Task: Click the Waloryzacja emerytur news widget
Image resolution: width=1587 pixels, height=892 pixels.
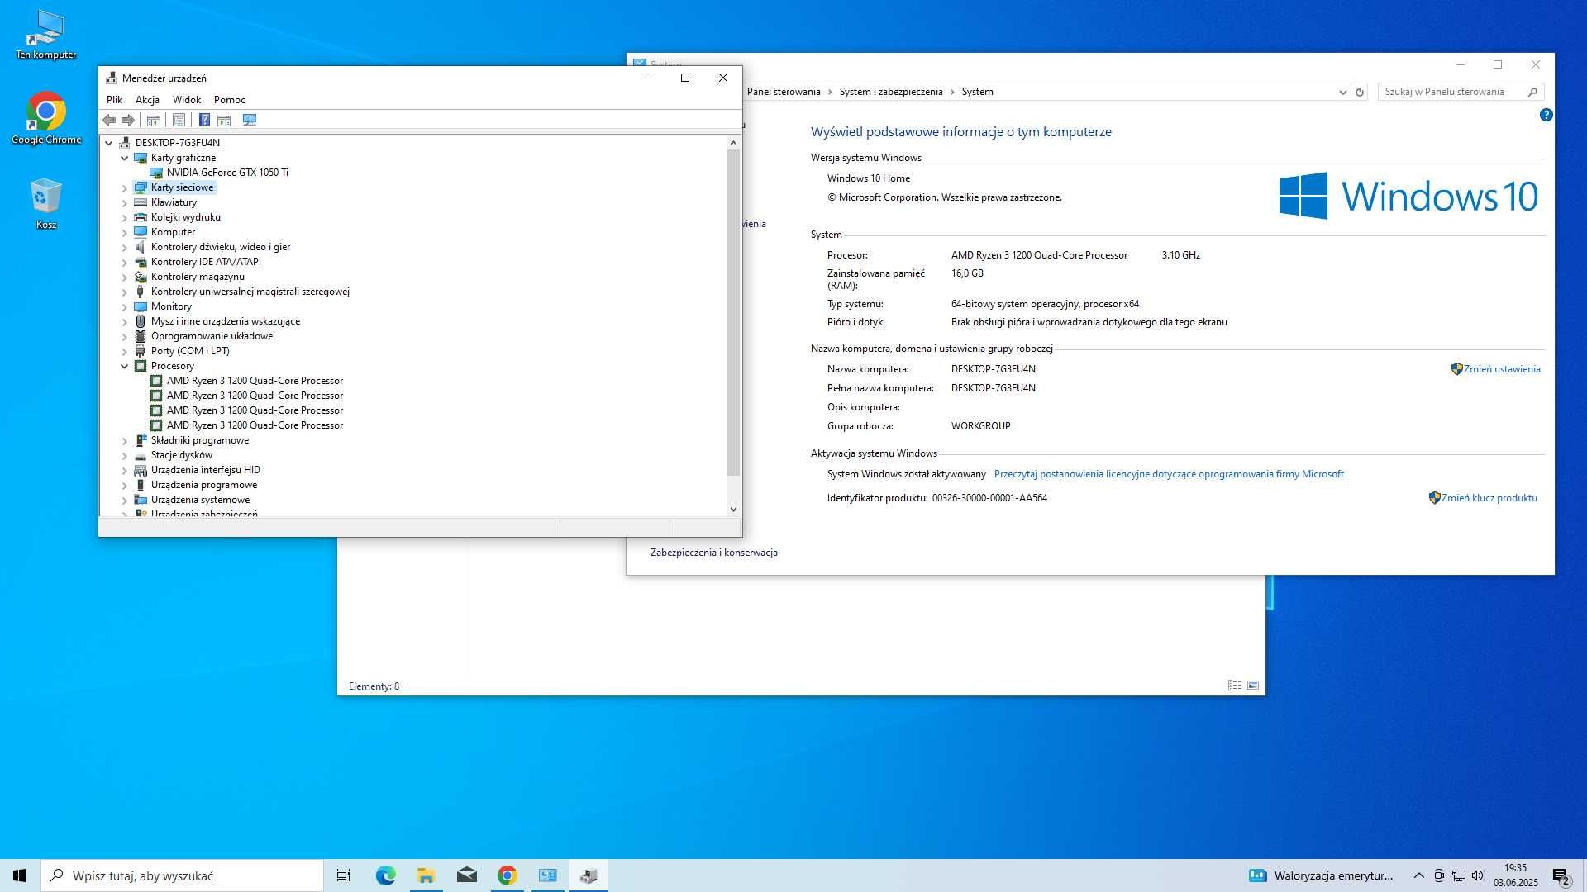Action: coord(1321,875)
